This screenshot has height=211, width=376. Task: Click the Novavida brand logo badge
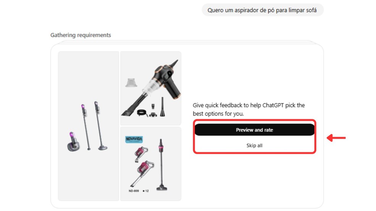134,139
